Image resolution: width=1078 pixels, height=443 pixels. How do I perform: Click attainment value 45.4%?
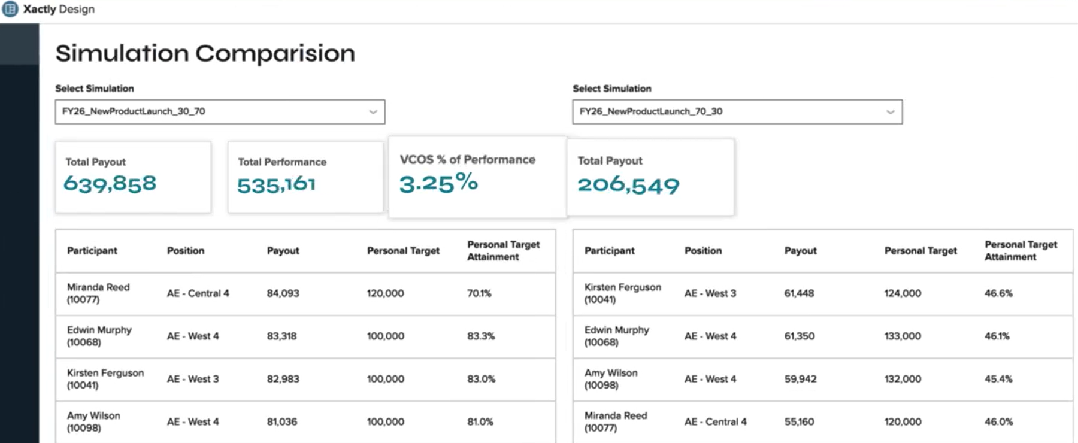pos(998,379)
